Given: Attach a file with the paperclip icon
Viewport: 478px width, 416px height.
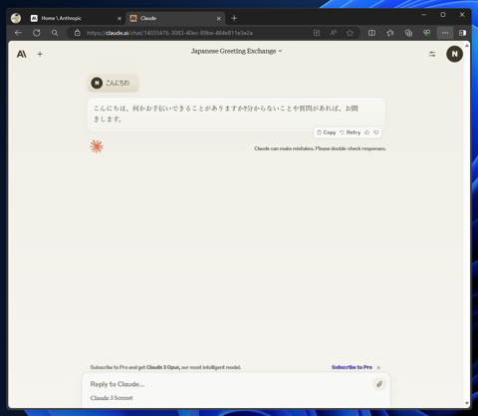Looking at the screenshot, I should [x=379, y=384].
